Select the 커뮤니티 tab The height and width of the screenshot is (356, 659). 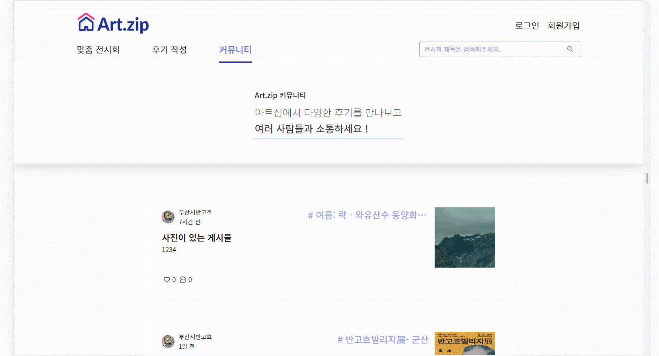pos(235,50)
